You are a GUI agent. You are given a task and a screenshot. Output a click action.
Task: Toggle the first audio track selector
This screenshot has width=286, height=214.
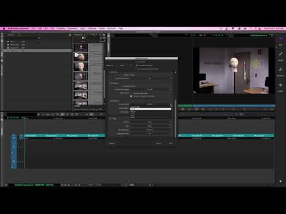tap(14, 147)
